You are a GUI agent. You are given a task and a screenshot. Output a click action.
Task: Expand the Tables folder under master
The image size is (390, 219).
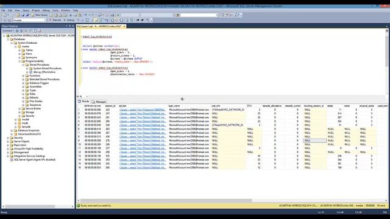tap(19, 50)
